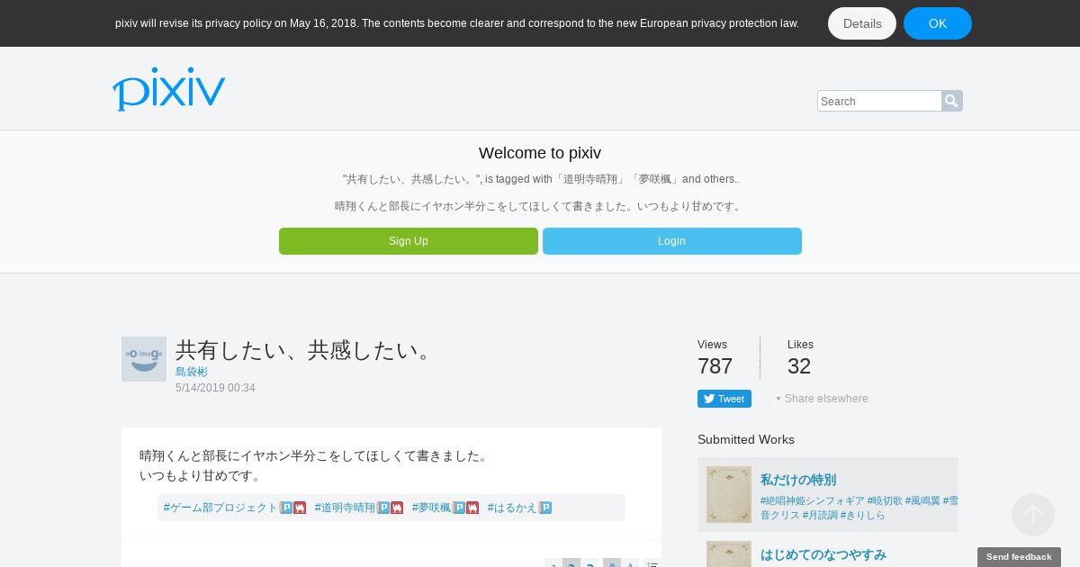The height and width of the screenshot is (567, 1080).
Task: Open pixpedia icon beside 夢咲楓 tag
Action: pos(460,508)
